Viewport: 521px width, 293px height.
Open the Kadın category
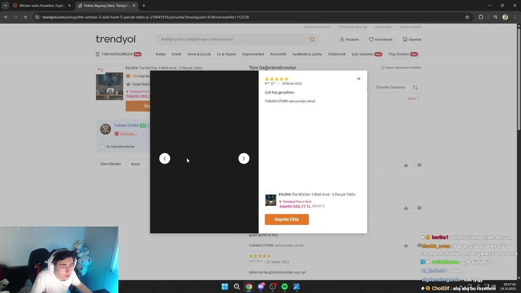tap(160, 54)
